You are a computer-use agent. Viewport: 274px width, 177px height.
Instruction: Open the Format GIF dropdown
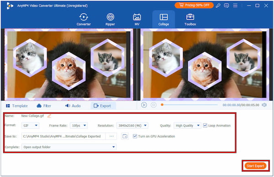pyautogui.click(x=30, y=126)
